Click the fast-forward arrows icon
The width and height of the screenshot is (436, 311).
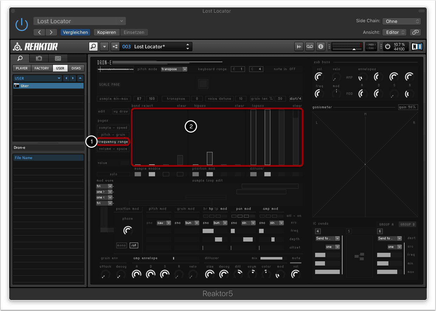coord(299,47)
